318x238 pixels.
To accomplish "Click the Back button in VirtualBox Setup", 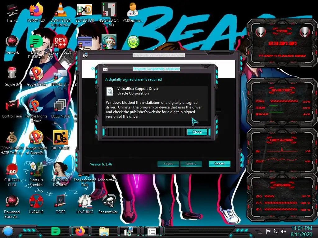I will click(168, 164).
